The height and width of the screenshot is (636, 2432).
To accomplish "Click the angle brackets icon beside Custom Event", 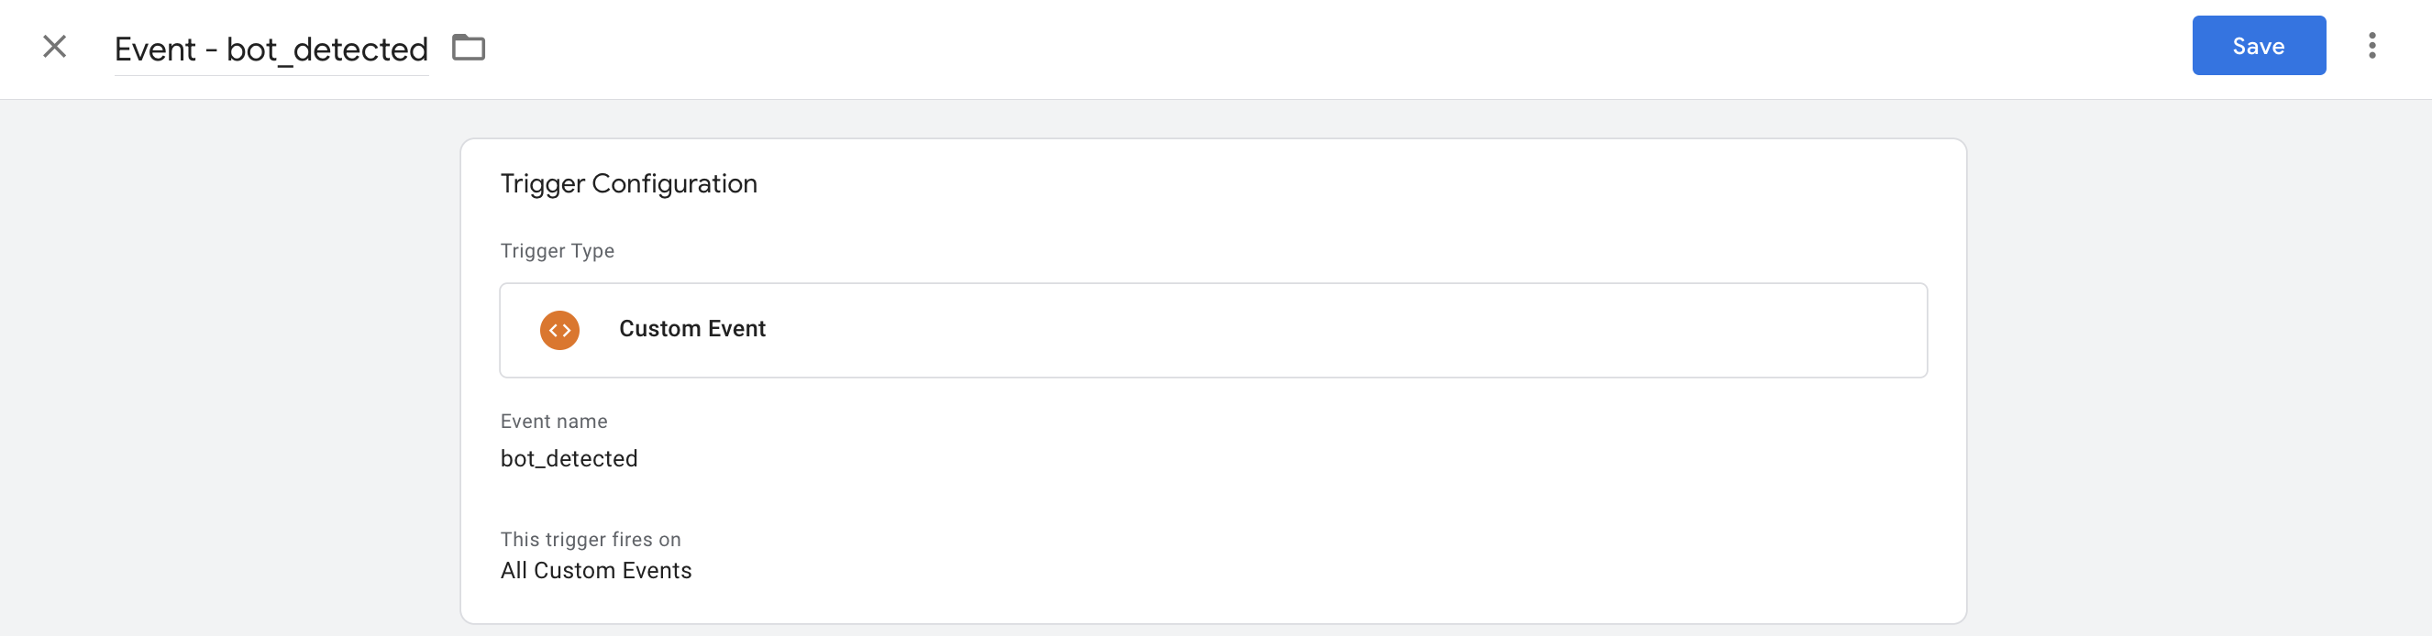I will coord(558,330).
